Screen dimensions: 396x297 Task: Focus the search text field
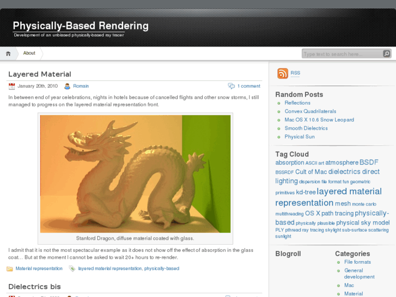(x=343, y=54)
